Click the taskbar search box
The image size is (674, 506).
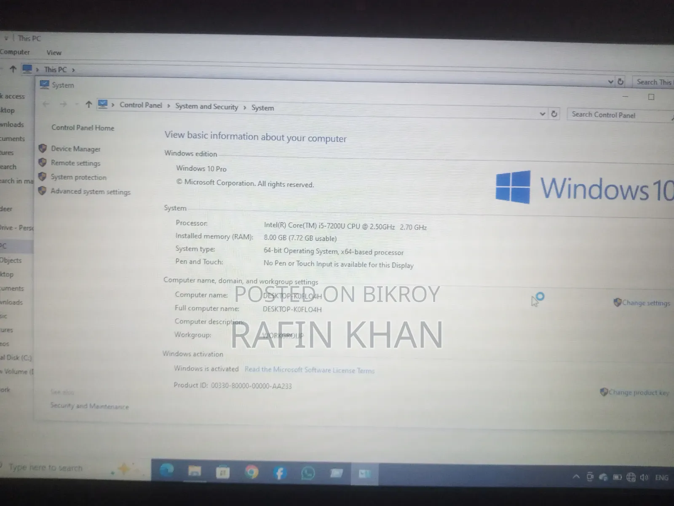click(75, 468)
